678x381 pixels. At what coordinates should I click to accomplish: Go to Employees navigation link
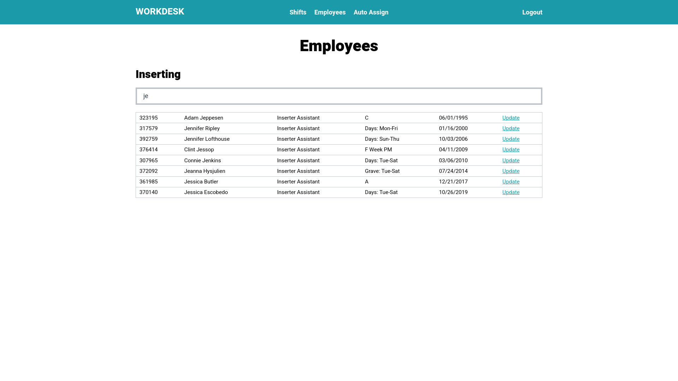pos(329,12)
